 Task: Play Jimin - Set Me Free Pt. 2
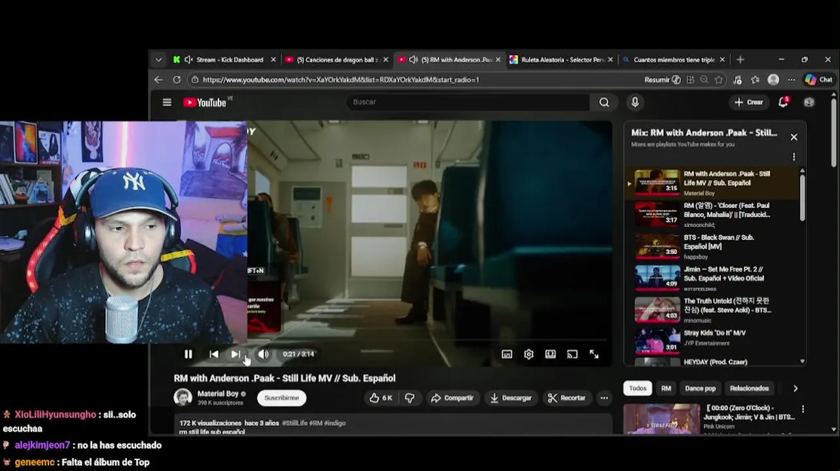coord(713,278)
